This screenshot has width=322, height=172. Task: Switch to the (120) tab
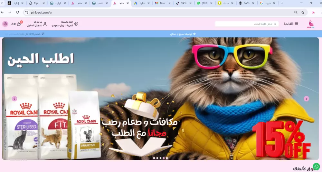(204, 3)
